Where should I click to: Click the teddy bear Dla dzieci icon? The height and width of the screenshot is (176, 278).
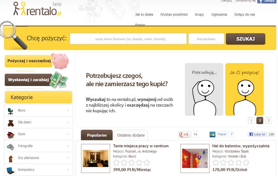(11, 122)
